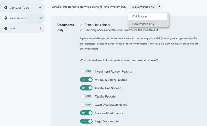207x126 pixels.
Task: Enable Investment Advisor Reports toggle
Action: 86,71
